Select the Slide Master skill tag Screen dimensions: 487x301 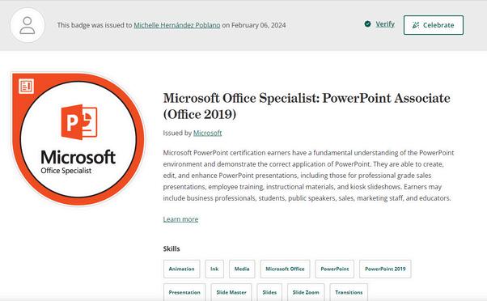tap(231, 292)
